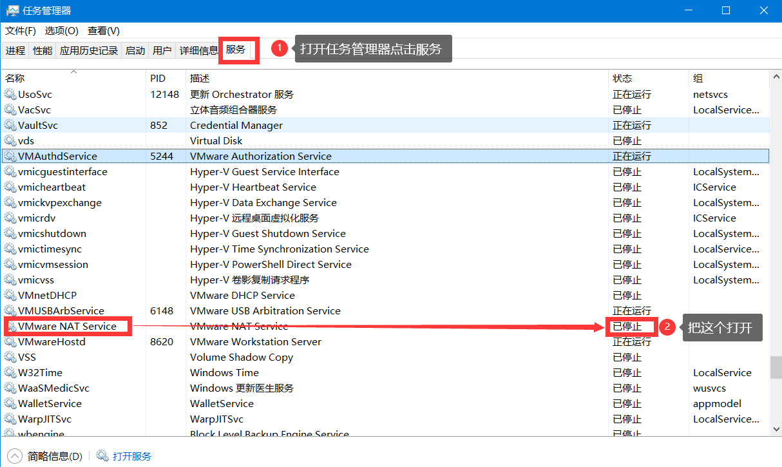
Task: Select the VMware NAT Service name
Action: (67, 326)
